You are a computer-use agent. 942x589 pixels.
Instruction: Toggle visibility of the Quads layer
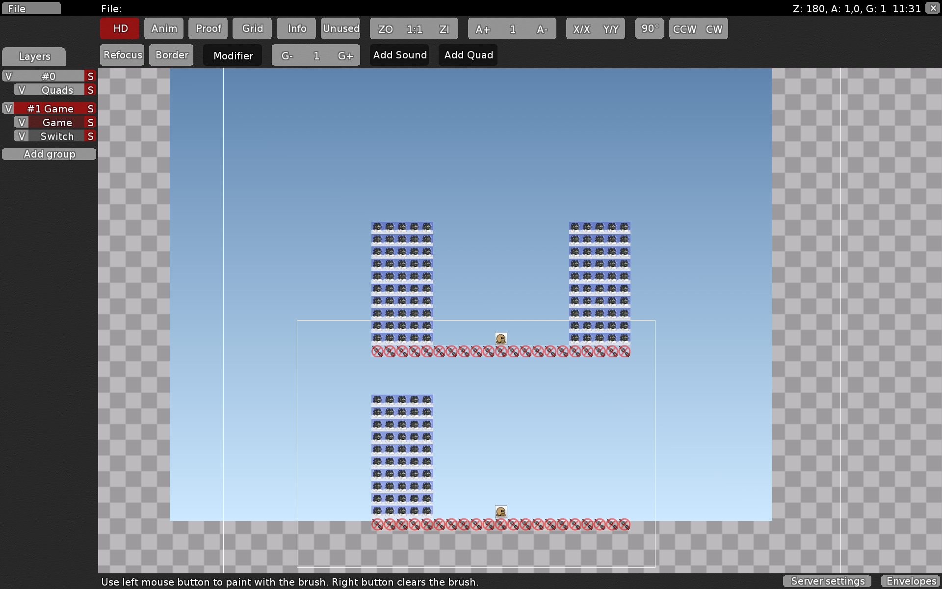click(x=21, y=90)
